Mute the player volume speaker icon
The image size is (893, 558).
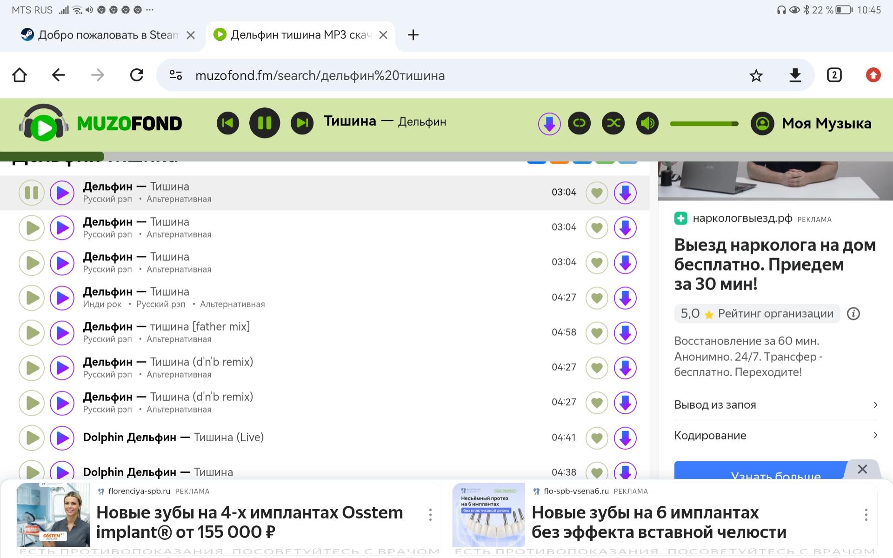click(647, 123)
